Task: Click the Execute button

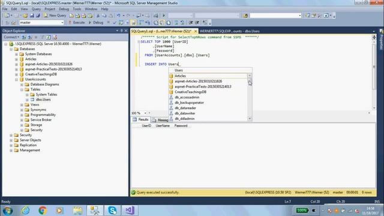Action: [x=76, y=23]
